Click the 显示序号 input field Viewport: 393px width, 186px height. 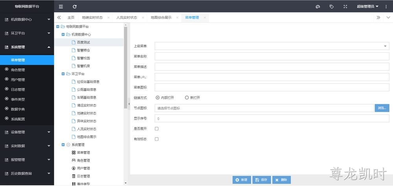(272, 118)
